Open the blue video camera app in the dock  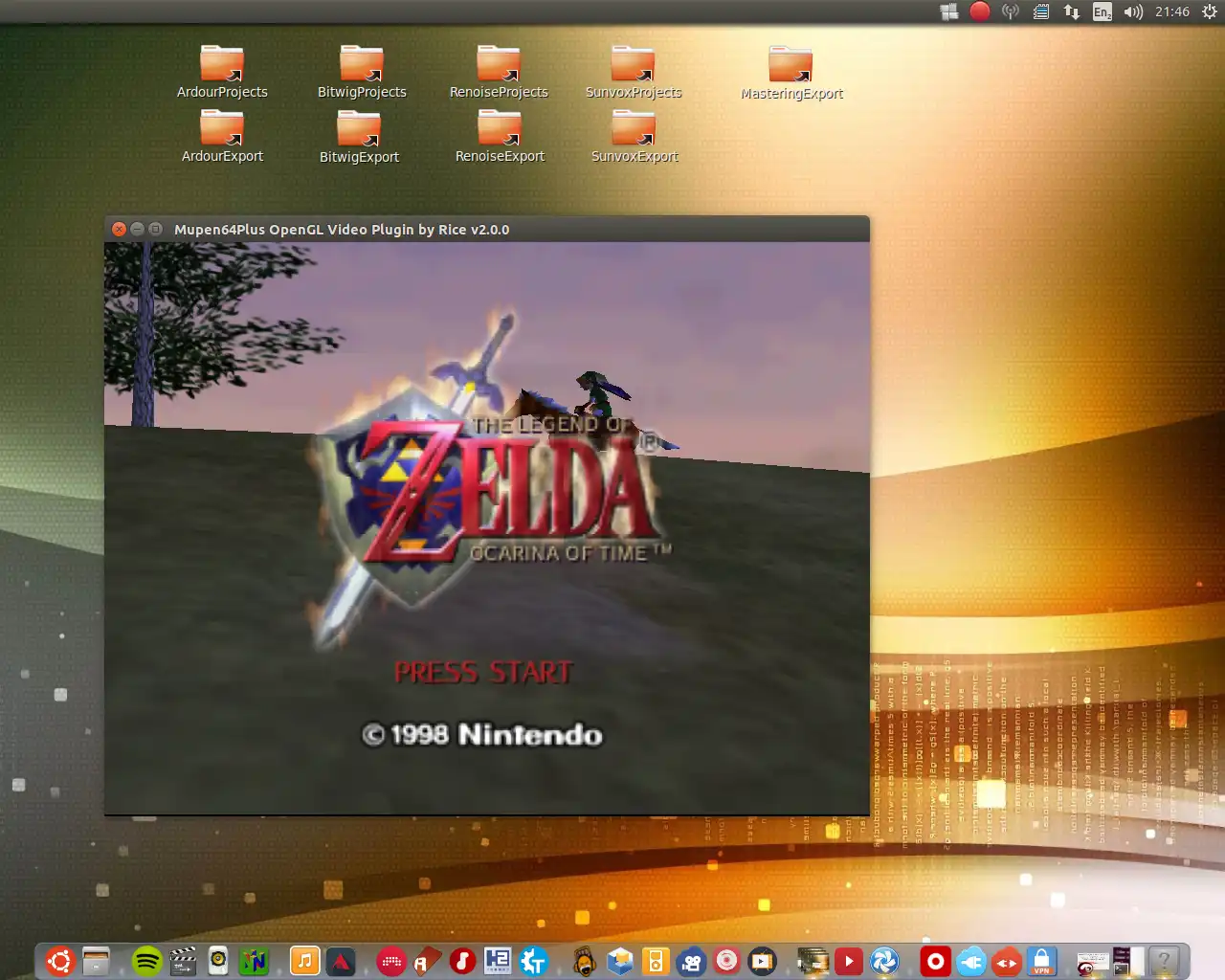pos(691,960)
